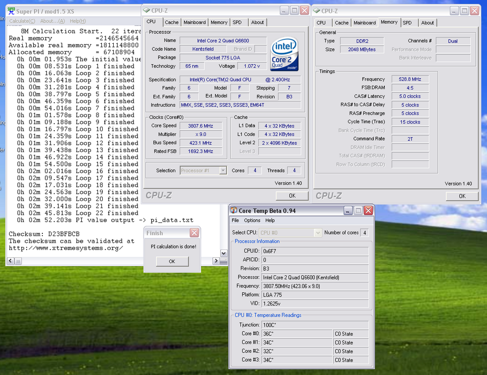Image resolution: width=487 pixels, height=375 pixels.
Task: Minimize the Core Temp Beta window
Action: [x=348, y=211]
